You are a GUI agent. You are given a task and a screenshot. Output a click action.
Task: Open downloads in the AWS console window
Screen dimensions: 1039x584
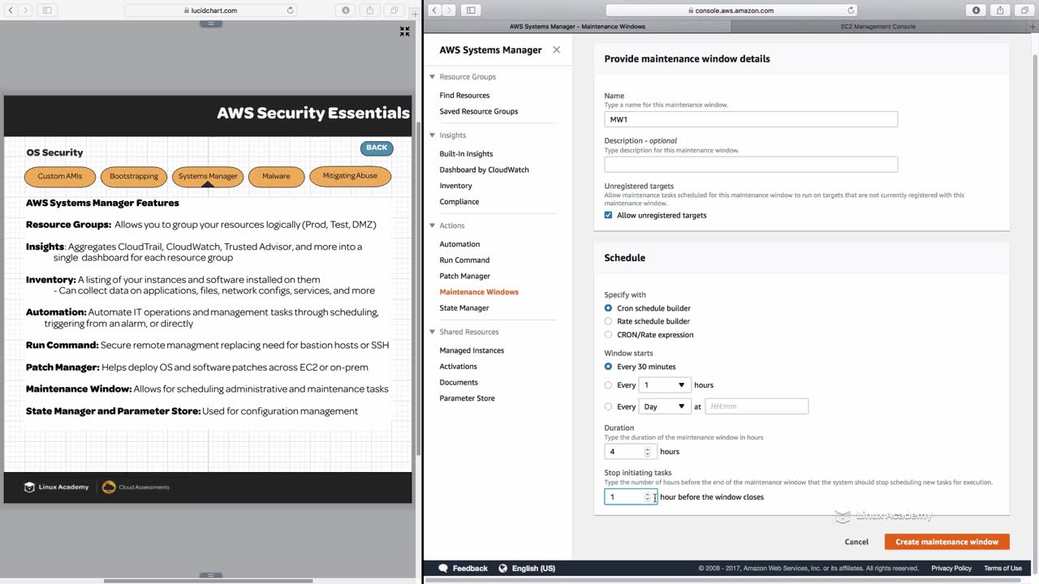click(976, 11)
